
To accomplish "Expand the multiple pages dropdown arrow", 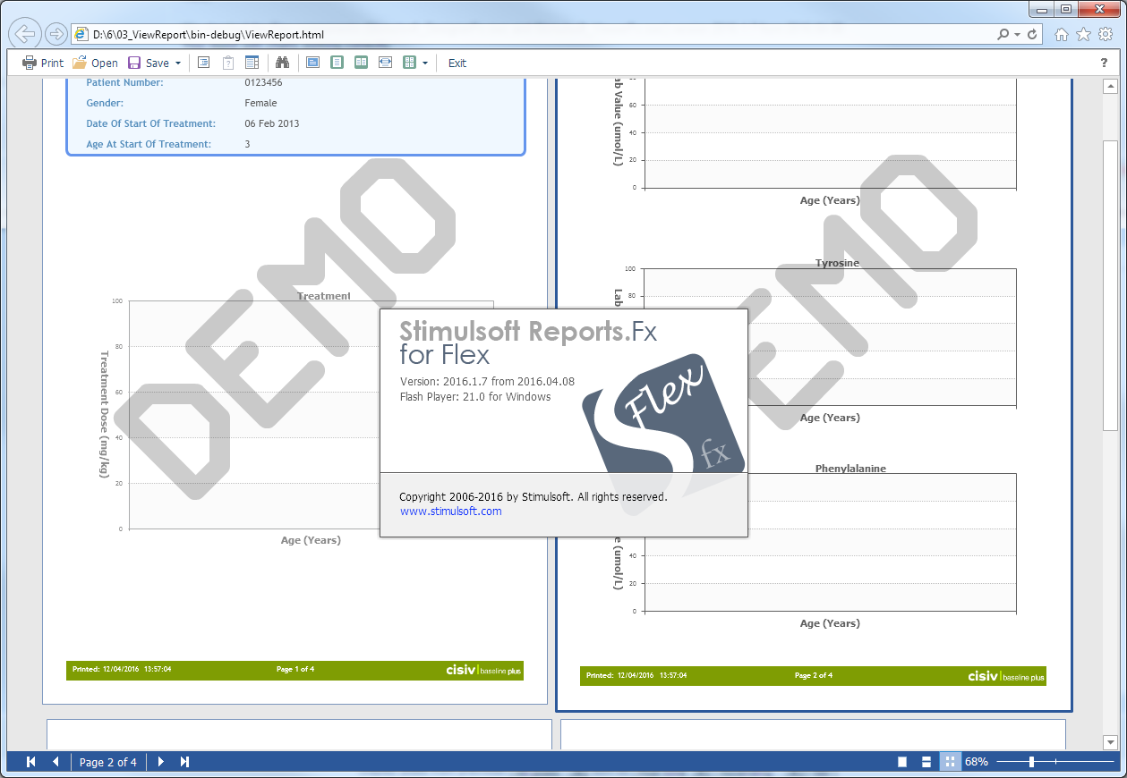I will tap(424, 63).
